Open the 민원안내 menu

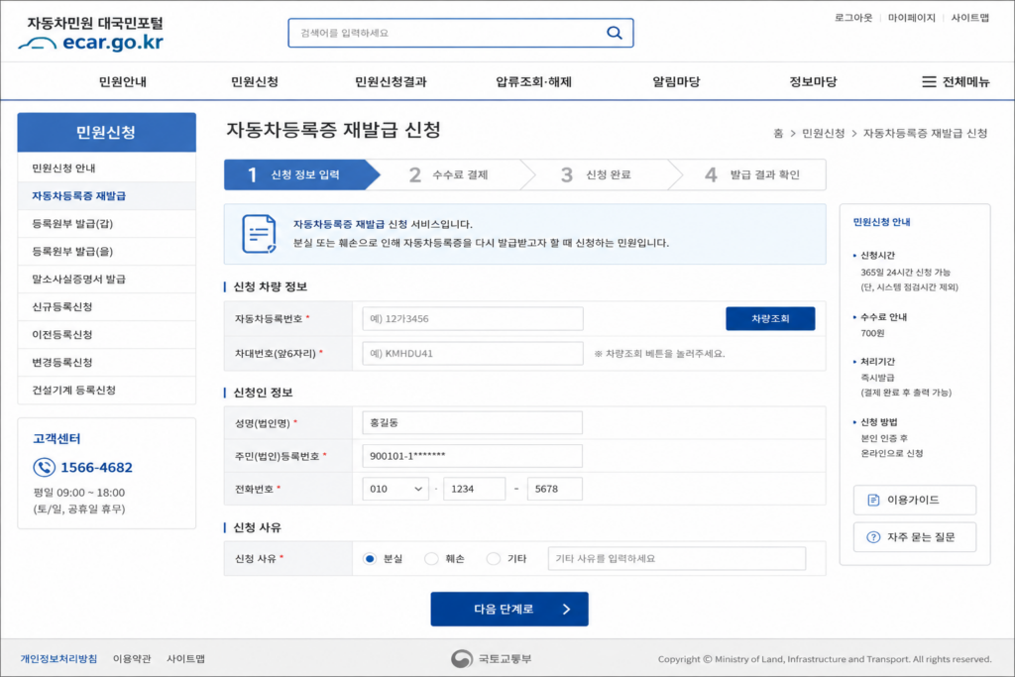pos(122,81)
